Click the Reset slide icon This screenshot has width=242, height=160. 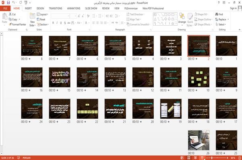pyautogui.click(x=38, y=19)
